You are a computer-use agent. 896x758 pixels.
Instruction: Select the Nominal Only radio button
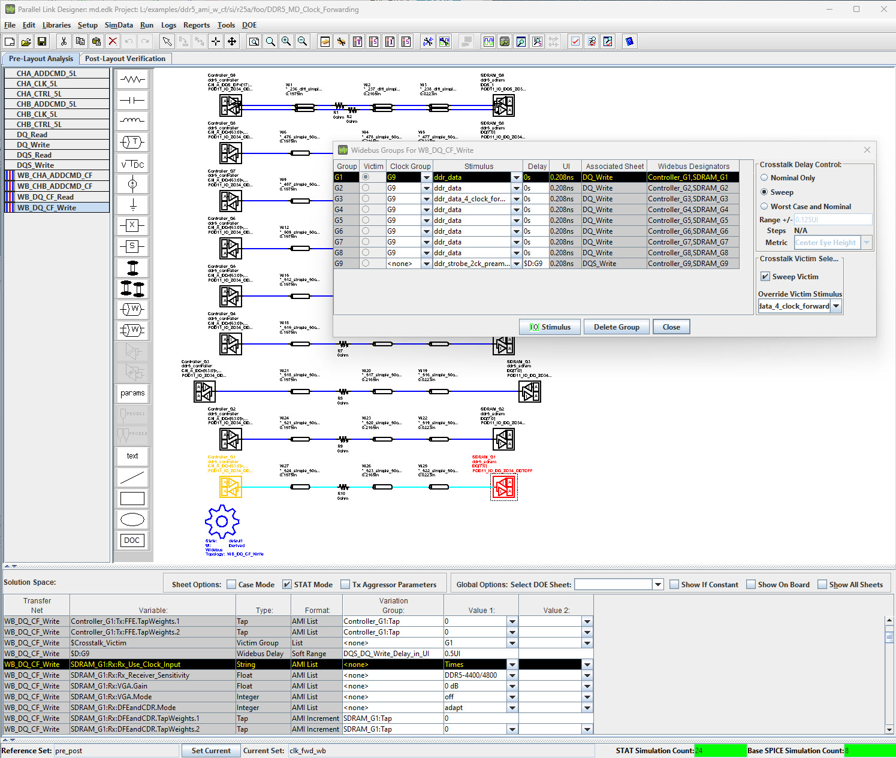point(764,178)
